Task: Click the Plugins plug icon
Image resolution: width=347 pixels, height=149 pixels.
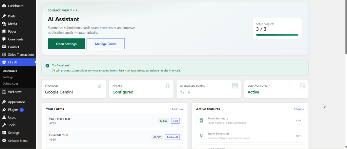Action: (4, 110)
